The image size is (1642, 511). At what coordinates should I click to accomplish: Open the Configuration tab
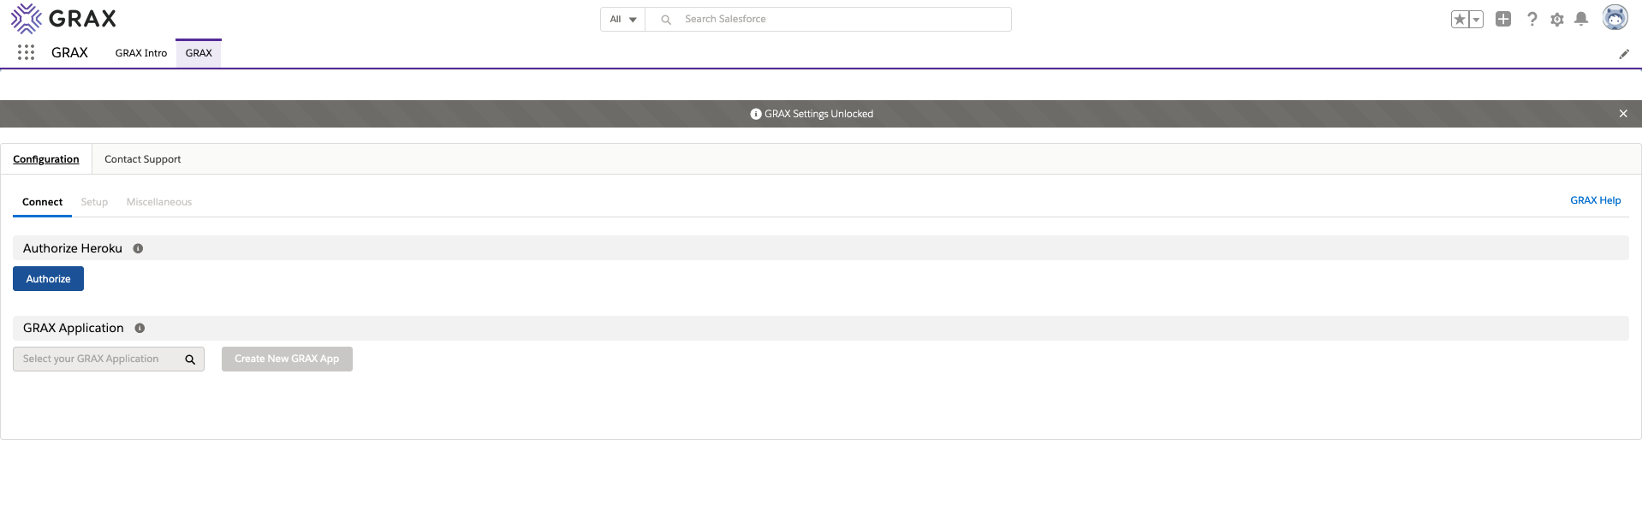point(46,159)
